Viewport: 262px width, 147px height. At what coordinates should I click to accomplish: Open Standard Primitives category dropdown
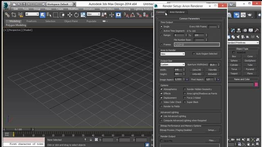pyautogui.click(x=243, y=42)
